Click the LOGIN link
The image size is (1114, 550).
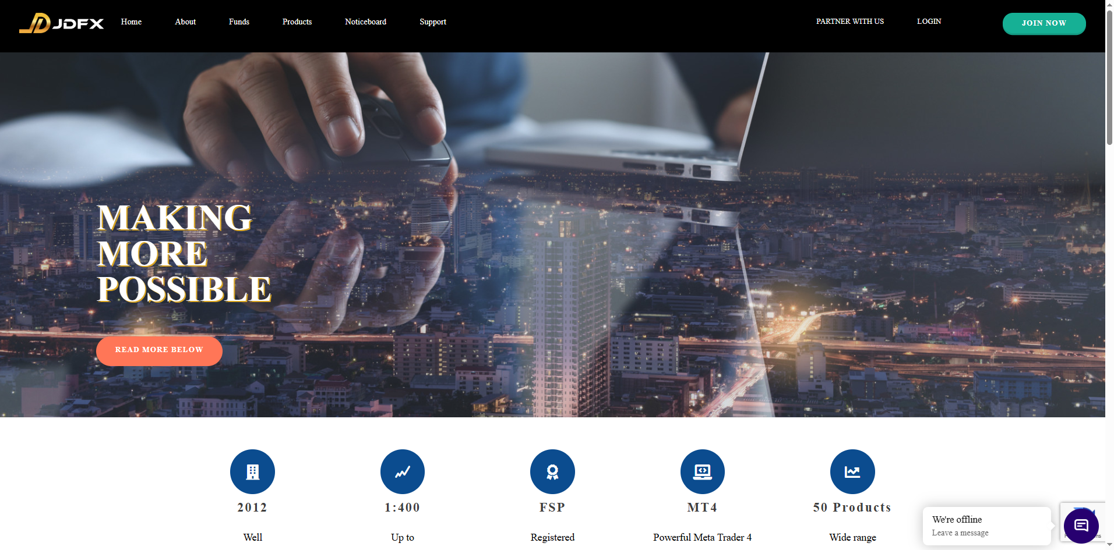coord(929,22)
